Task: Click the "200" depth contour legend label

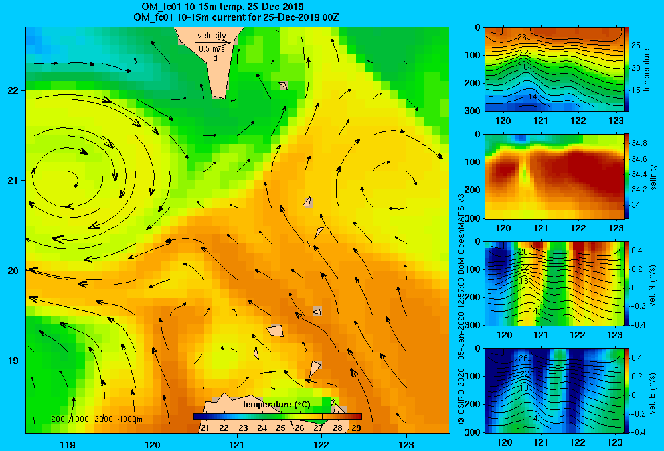Action: coord(58,419)
